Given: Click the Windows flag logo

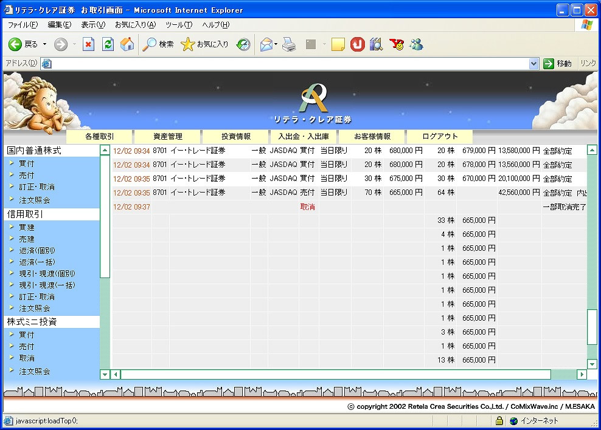Looking at the screenshot, I should (587, 25).
